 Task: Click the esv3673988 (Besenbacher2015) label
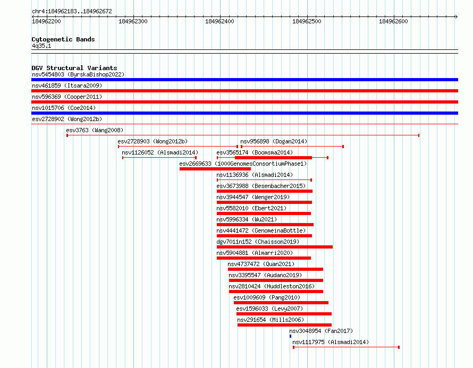click(261, 186)
